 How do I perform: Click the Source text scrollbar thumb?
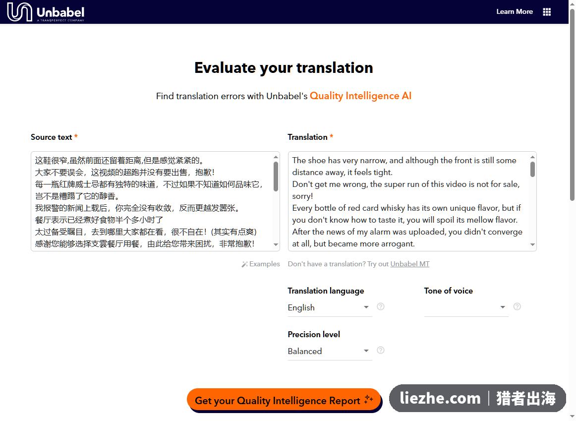click(x=276, y=177)
